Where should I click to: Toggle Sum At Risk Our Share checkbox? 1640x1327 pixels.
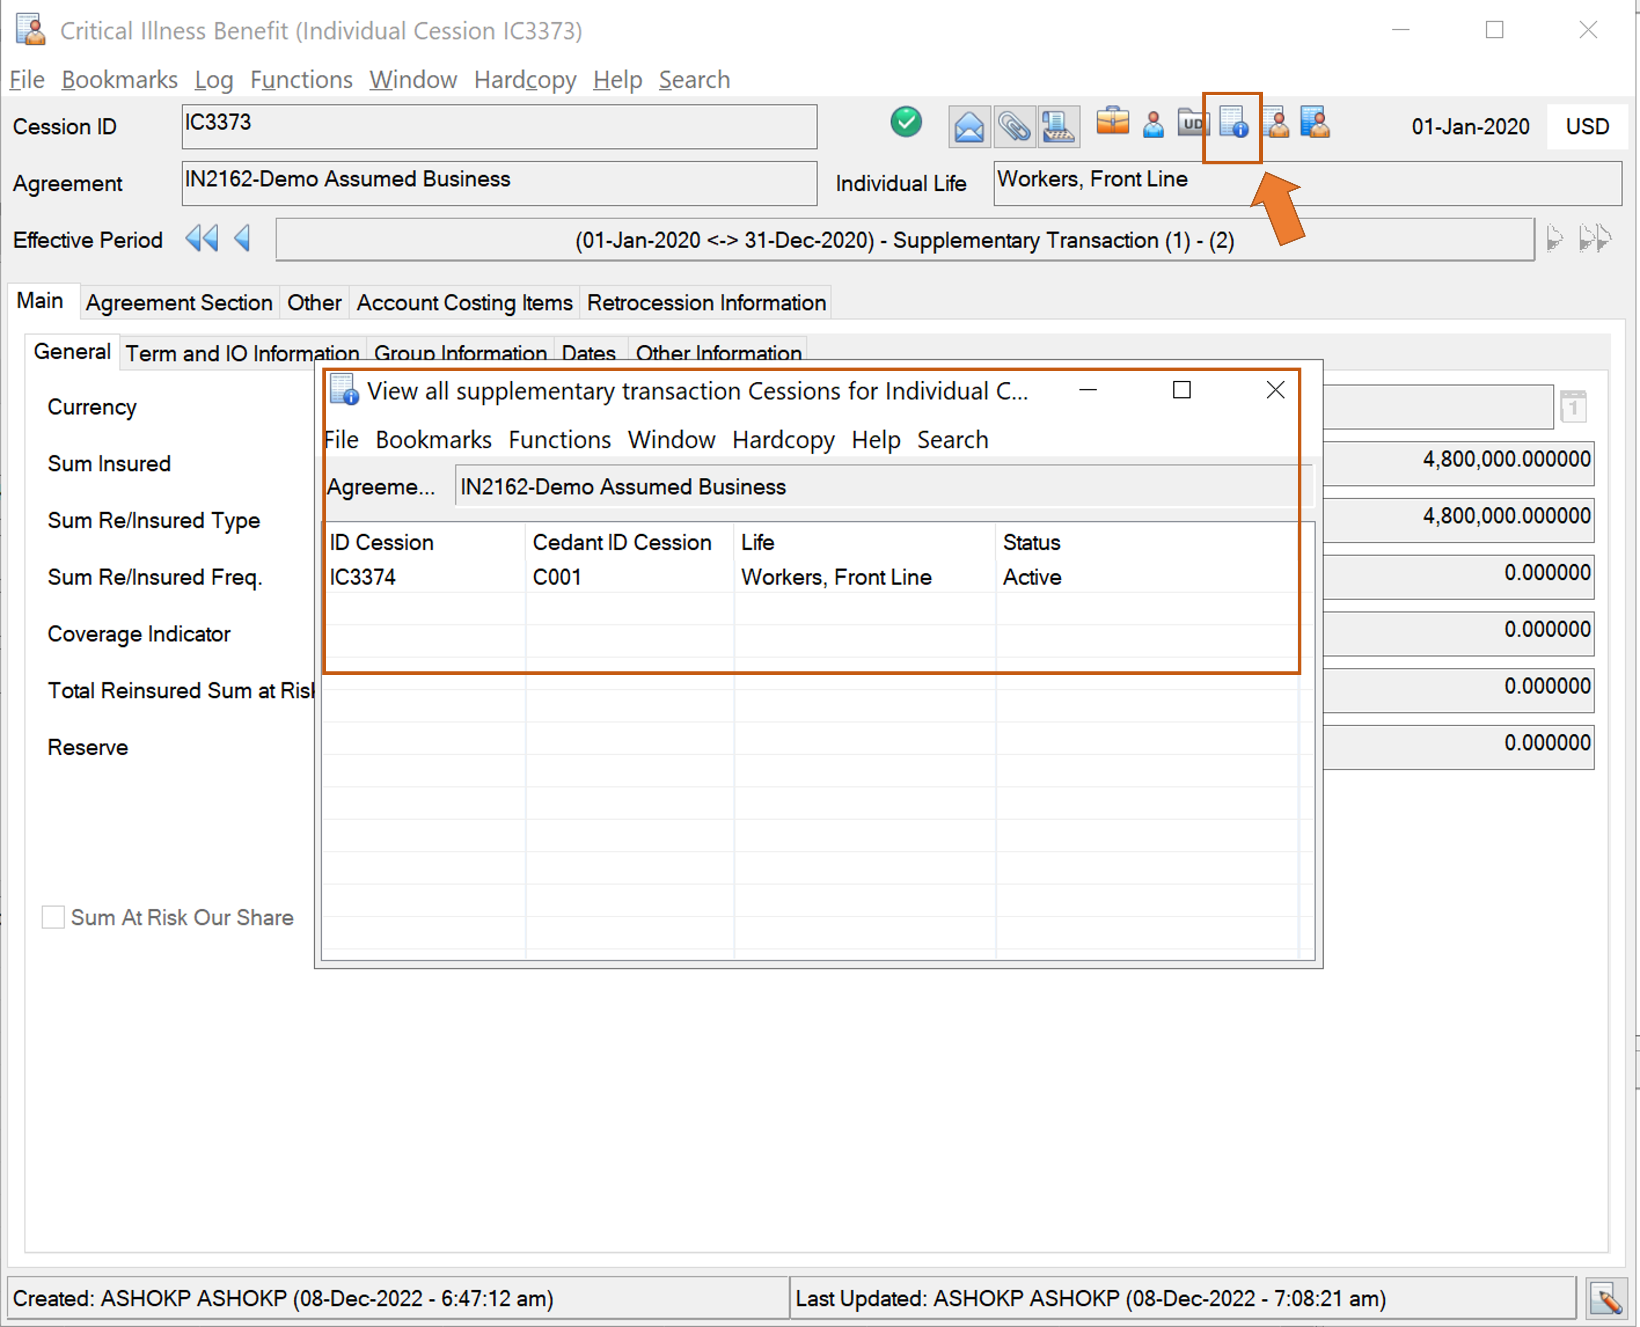[53, 917]
